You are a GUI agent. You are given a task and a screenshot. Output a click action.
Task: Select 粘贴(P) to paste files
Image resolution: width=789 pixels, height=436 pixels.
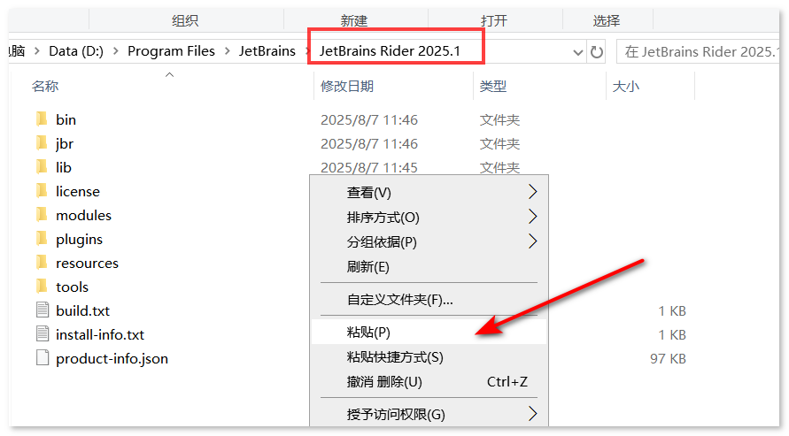[x=429, y=332]
